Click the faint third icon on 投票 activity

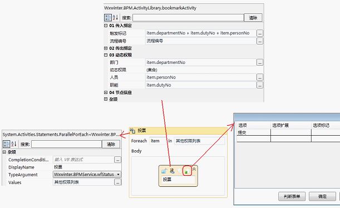click(x=179, y=171)
